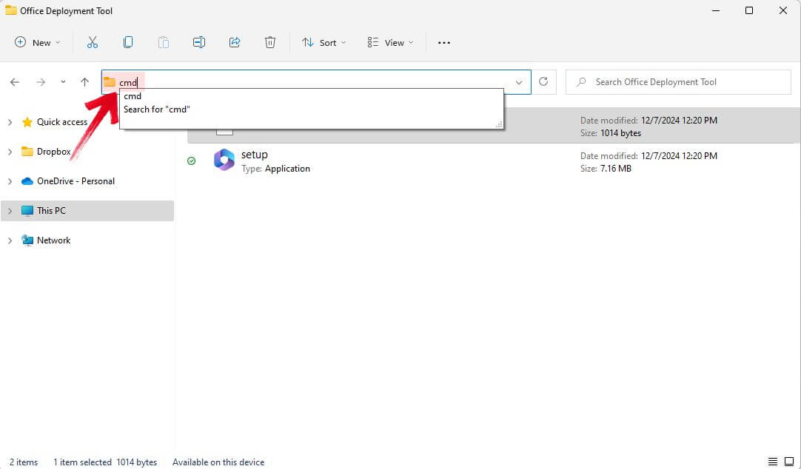Copy the selected item icon
801x469 pixels.
click(x=128, y=42)
